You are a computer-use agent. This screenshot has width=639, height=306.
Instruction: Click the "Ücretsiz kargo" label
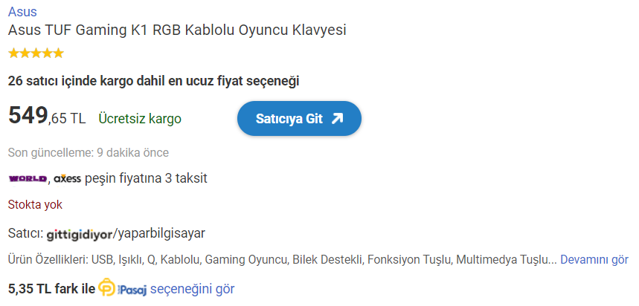[x=140, y=119]
